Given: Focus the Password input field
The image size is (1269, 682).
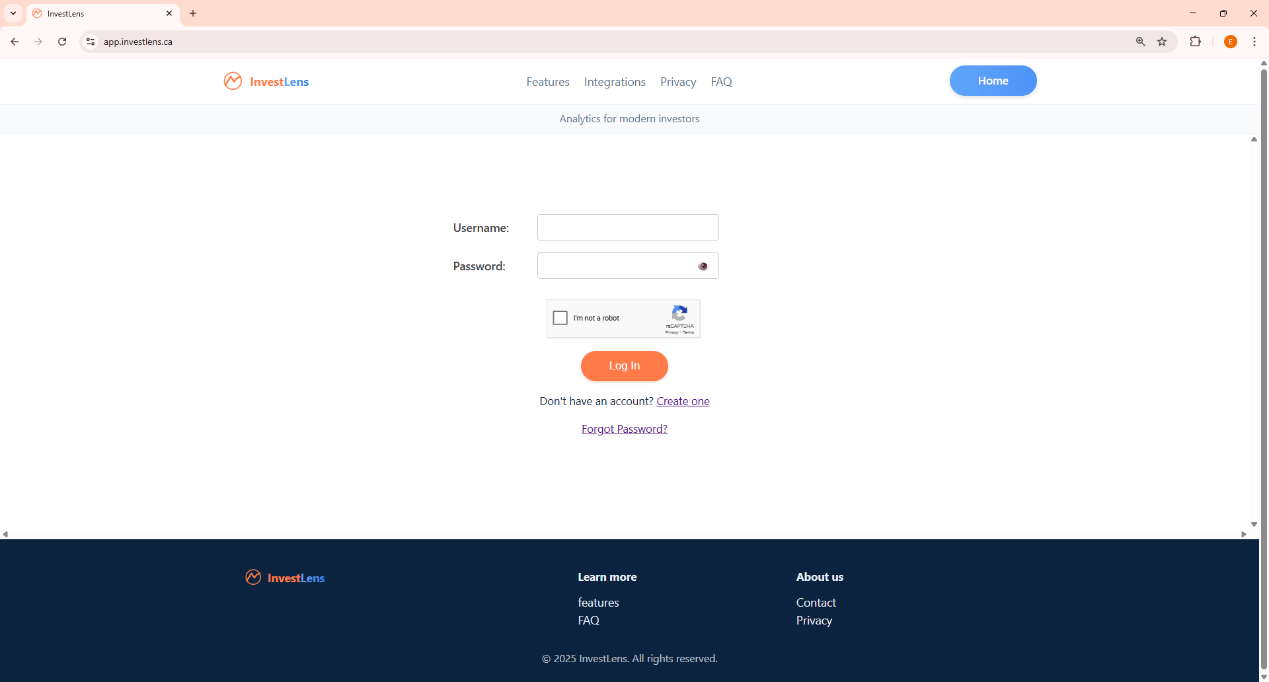Looking at the screenshot, I should coord(628,266).
